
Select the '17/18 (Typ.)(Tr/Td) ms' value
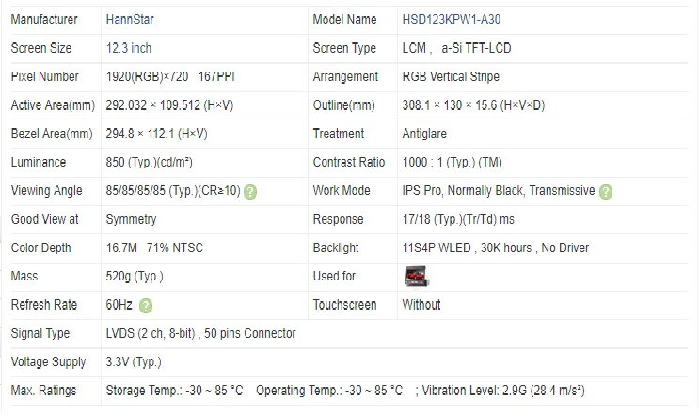point(458,219)
